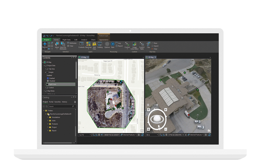Open the Basemap gallery
Image resolution: width=262 pixels, height=160 pixels.
88,45
